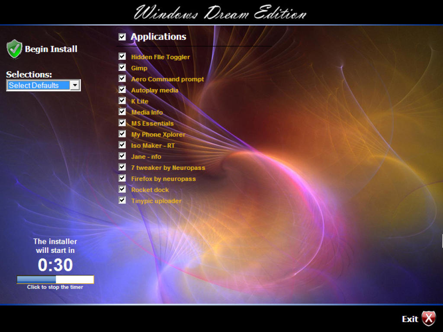This screenshot has height=332, width=443.
Task: Toggle Firefox by neuropass checkbox
Action: pyautogui.click(x=122, y=178)
